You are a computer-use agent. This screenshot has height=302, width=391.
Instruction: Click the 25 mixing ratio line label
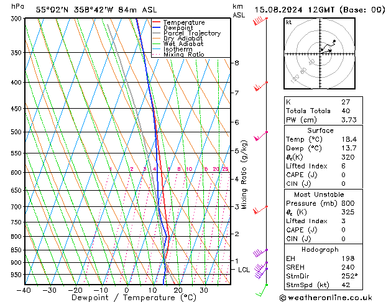coord(225,169)
